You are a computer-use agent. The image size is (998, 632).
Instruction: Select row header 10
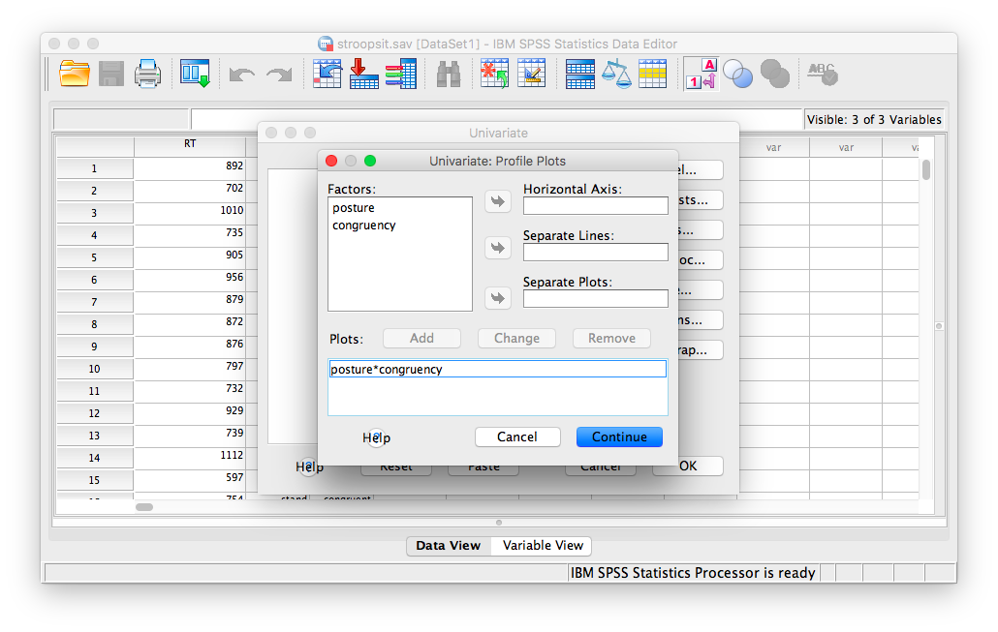94,369
